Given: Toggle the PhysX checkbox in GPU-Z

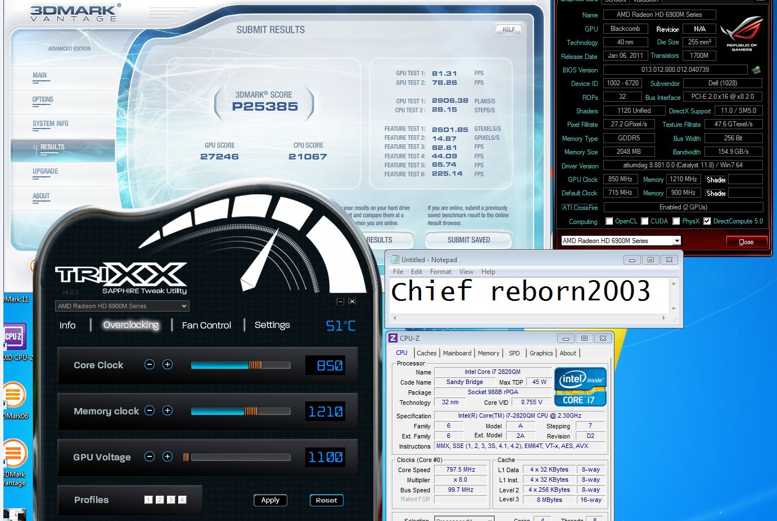Looking at the screenshot, I should pyautogui.click(x=676, y=221).
